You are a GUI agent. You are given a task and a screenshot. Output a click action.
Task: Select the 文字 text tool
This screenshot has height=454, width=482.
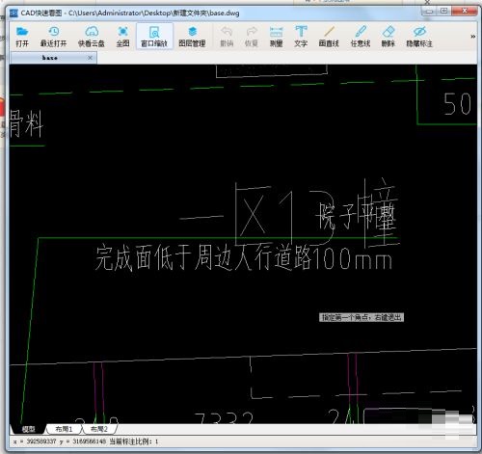(301, 37)
